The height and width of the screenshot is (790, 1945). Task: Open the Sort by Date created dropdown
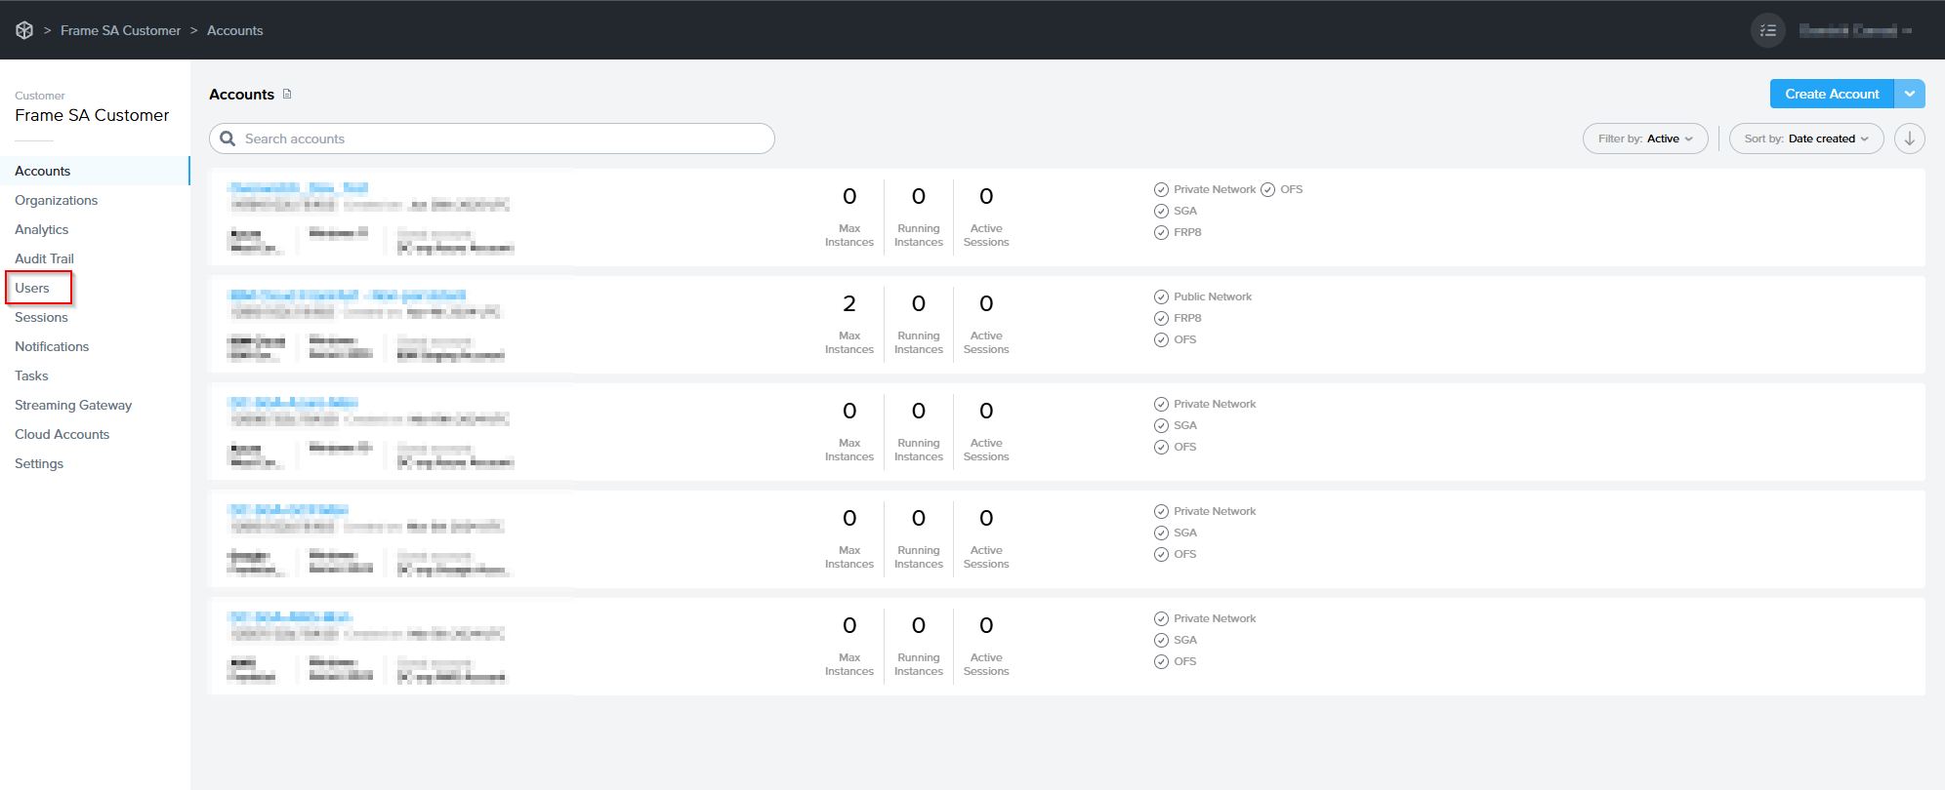pos(1805,138)
